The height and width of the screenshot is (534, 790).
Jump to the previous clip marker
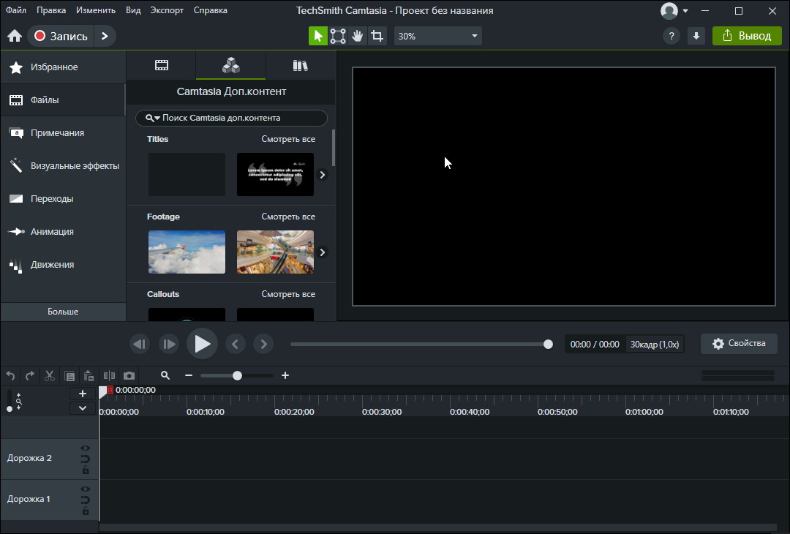pyautogui.click(x=235, y=344)
